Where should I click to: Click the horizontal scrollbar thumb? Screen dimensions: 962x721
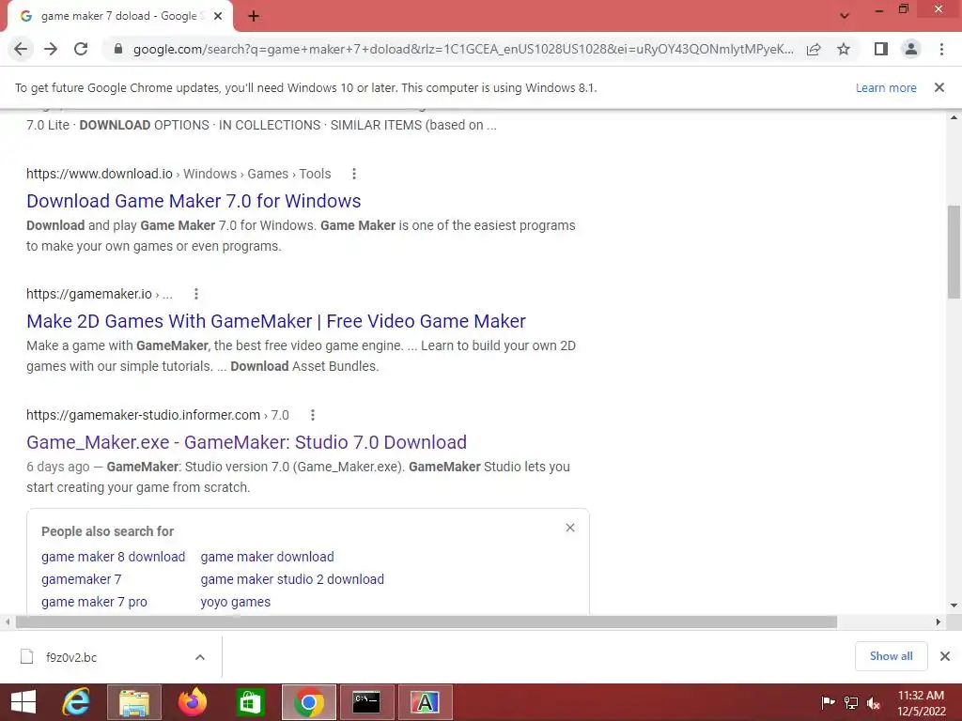click(427, 621)
